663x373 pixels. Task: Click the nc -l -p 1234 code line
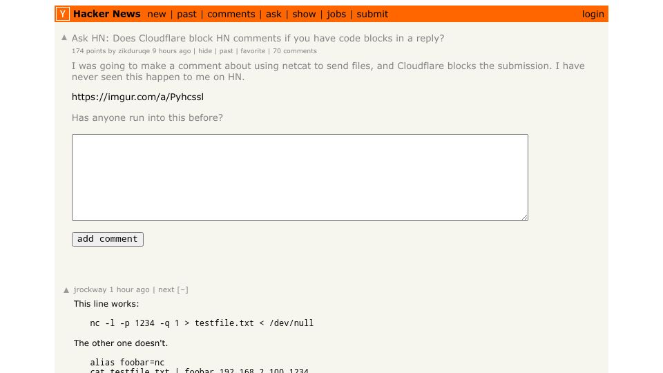[202, 323]
